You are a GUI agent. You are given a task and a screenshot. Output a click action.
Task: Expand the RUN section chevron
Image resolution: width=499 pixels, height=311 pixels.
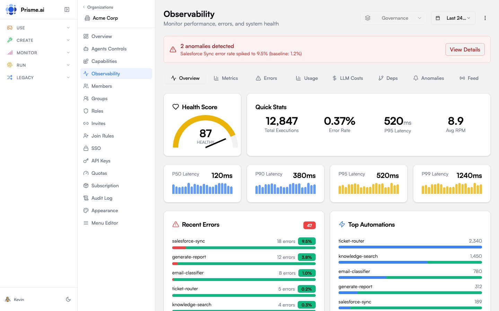(x=68, y=65)
